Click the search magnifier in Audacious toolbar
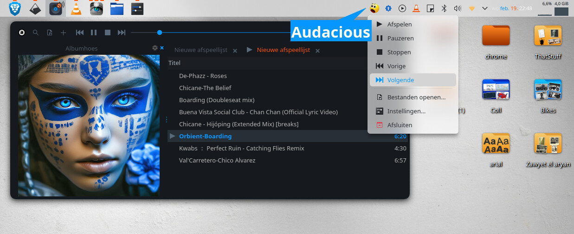 click(x=35, y=32)
